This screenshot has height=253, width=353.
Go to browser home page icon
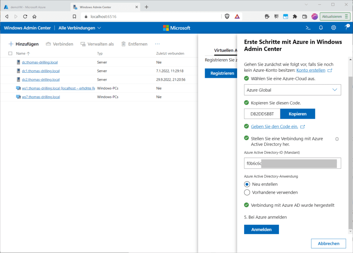click(34, 17)
